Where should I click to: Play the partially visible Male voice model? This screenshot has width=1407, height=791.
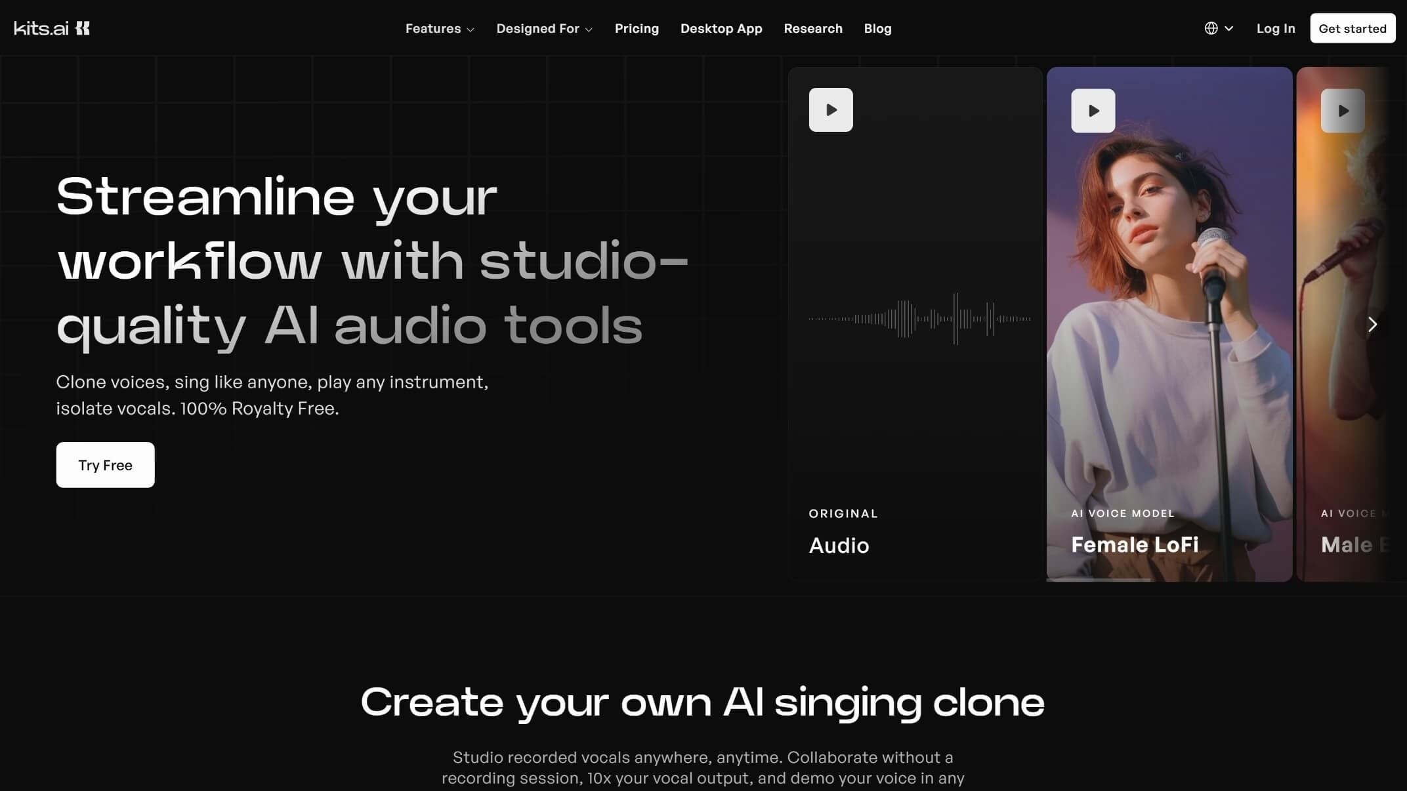pos(1342,111)
